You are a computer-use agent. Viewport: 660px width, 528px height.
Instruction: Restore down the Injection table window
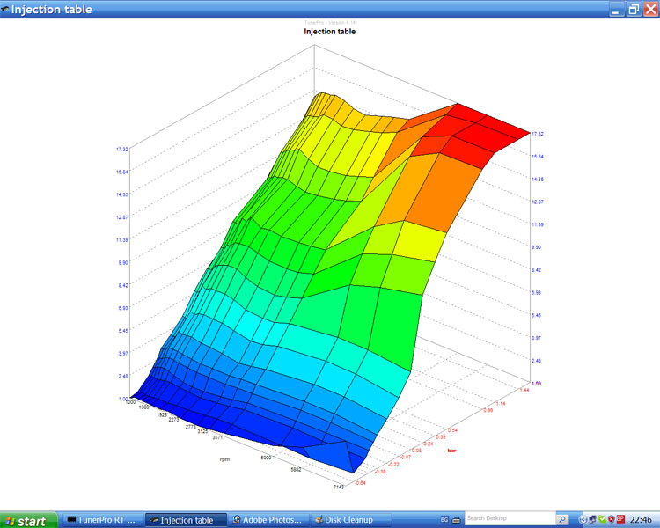click(633, 9)
